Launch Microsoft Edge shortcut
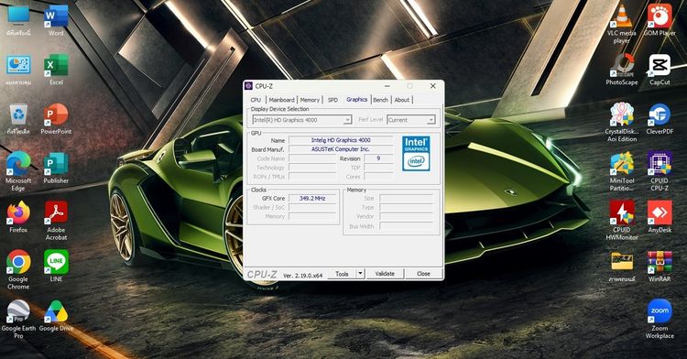This screenshot has height=359, width=687. click(x=18, y=171)
